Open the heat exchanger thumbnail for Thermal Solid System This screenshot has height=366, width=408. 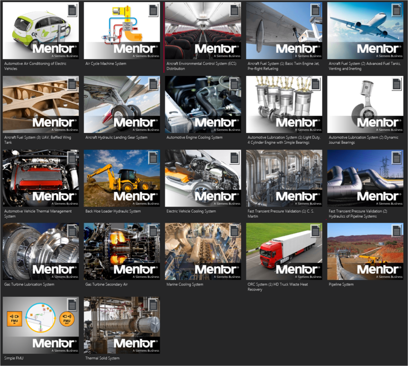[122, 325]
